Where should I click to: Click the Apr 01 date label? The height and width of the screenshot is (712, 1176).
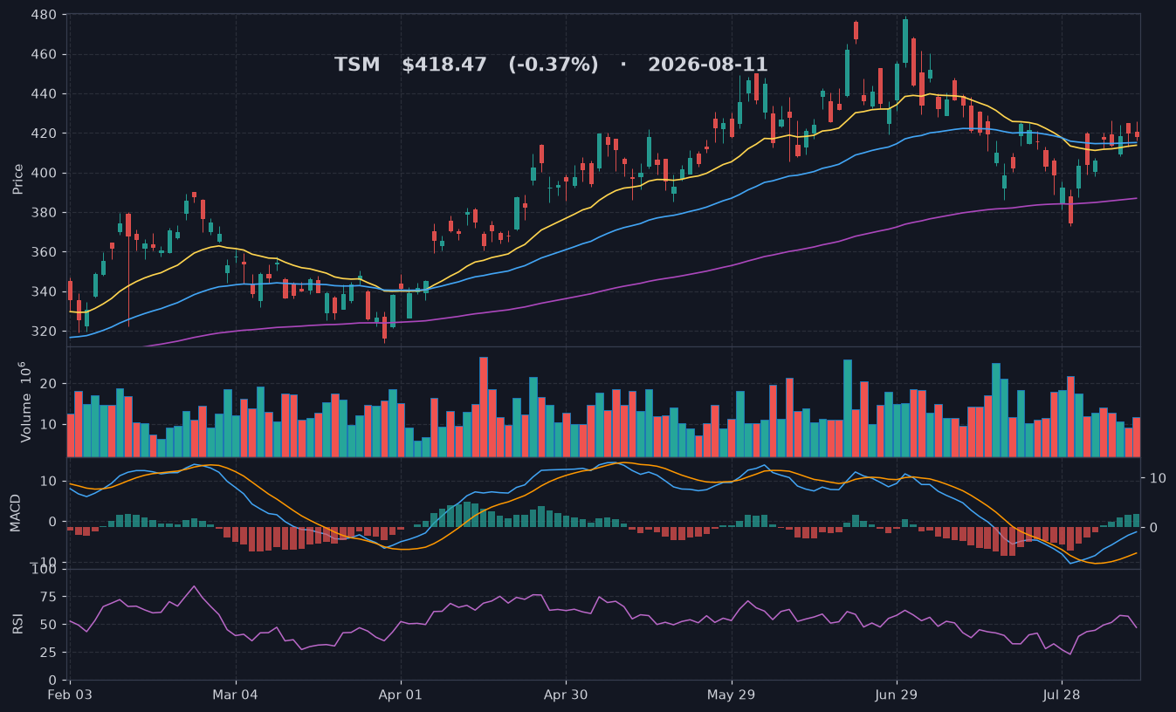coord(401,695)
